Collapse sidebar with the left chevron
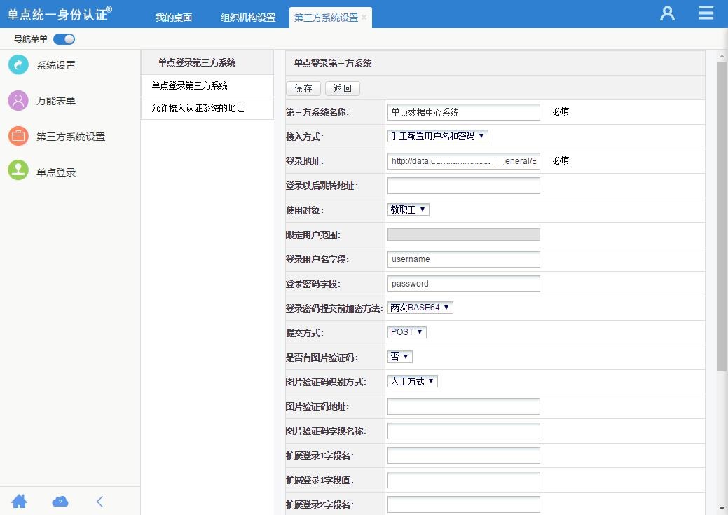This screenshot has width=728, height=515. coord(99,502)
